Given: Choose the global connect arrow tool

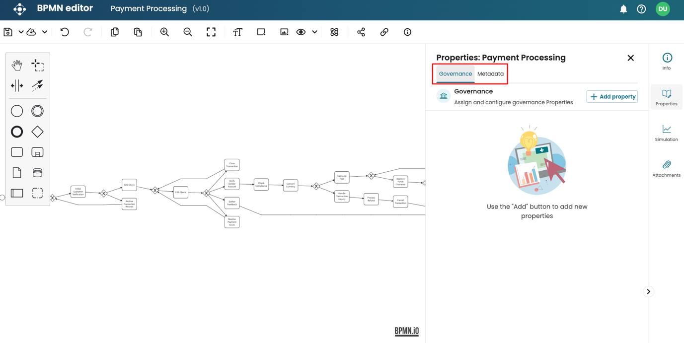Looking at the screenshot, I should (37, 86).
